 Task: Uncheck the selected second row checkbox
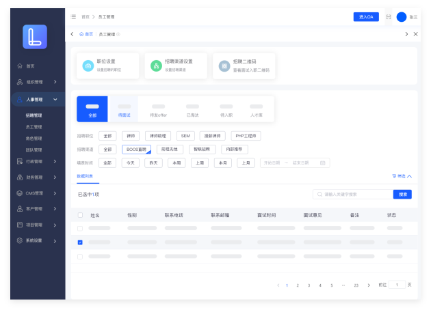tap(80, 242)
